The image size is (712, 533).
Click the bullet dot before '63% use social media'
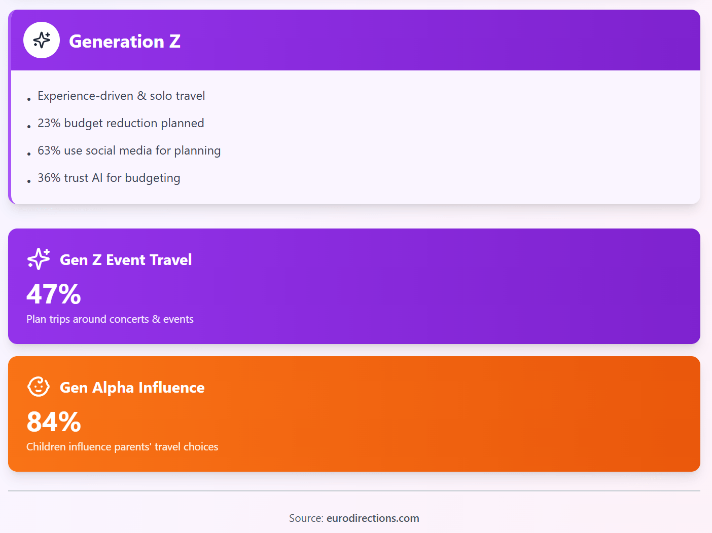(x=29, y=154)
